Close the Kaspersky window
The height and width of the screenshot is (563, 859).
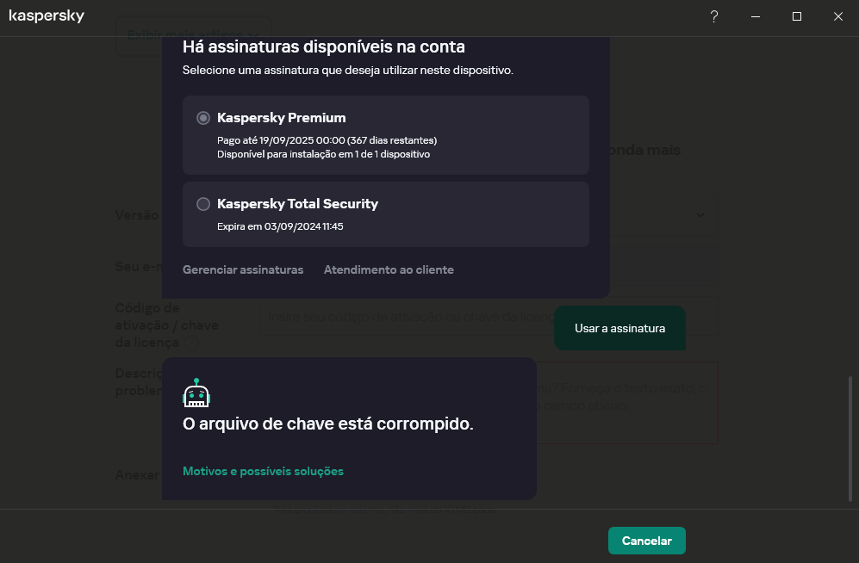tap(838, 16)
